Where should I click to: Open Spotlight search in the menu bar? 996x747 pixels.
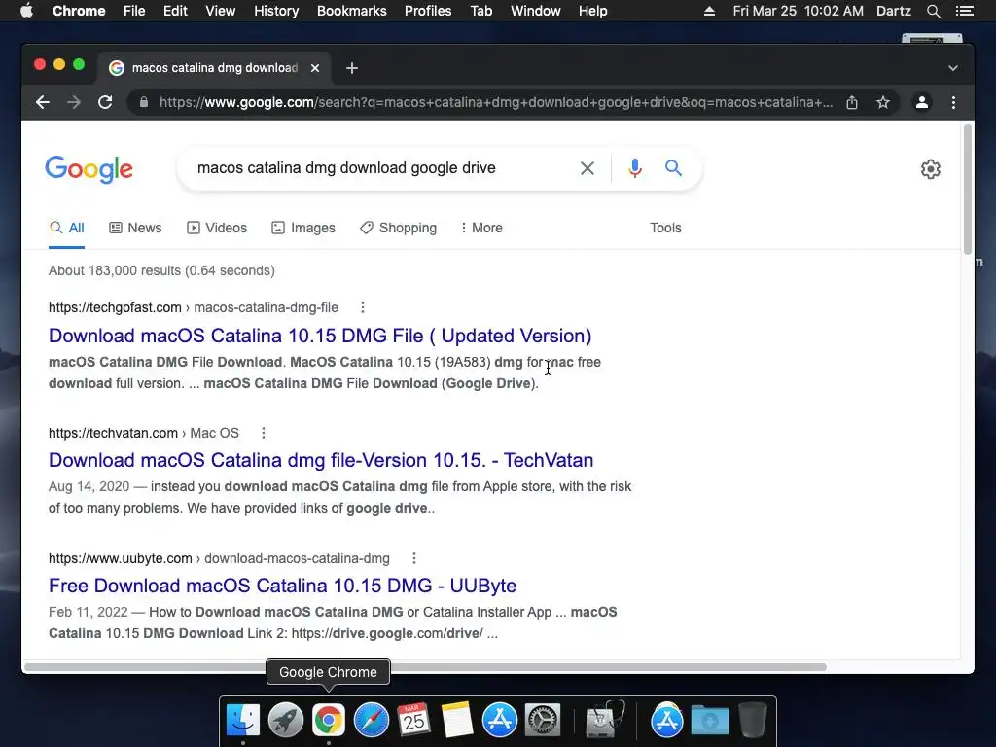point(933,11)
